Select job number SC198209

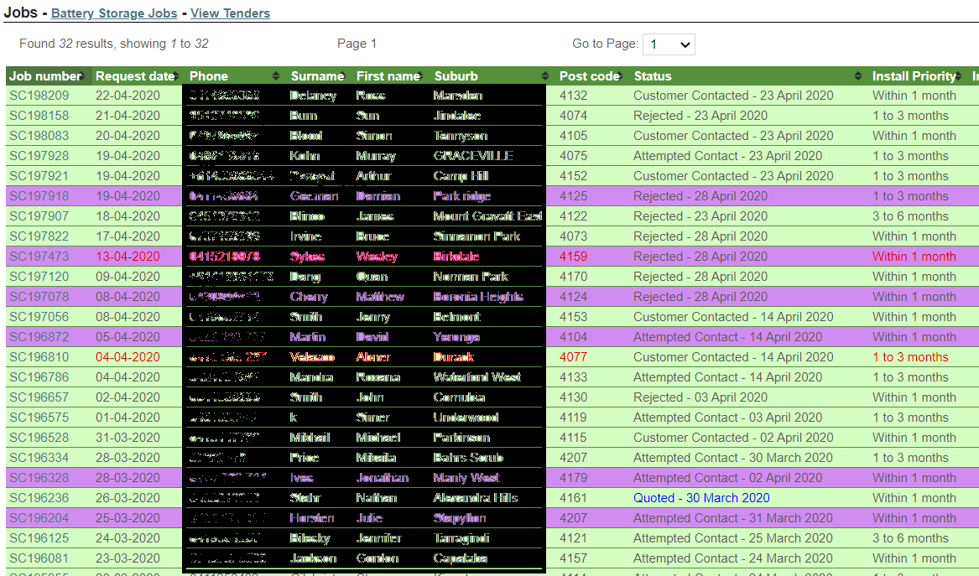(x=39, y=96)
